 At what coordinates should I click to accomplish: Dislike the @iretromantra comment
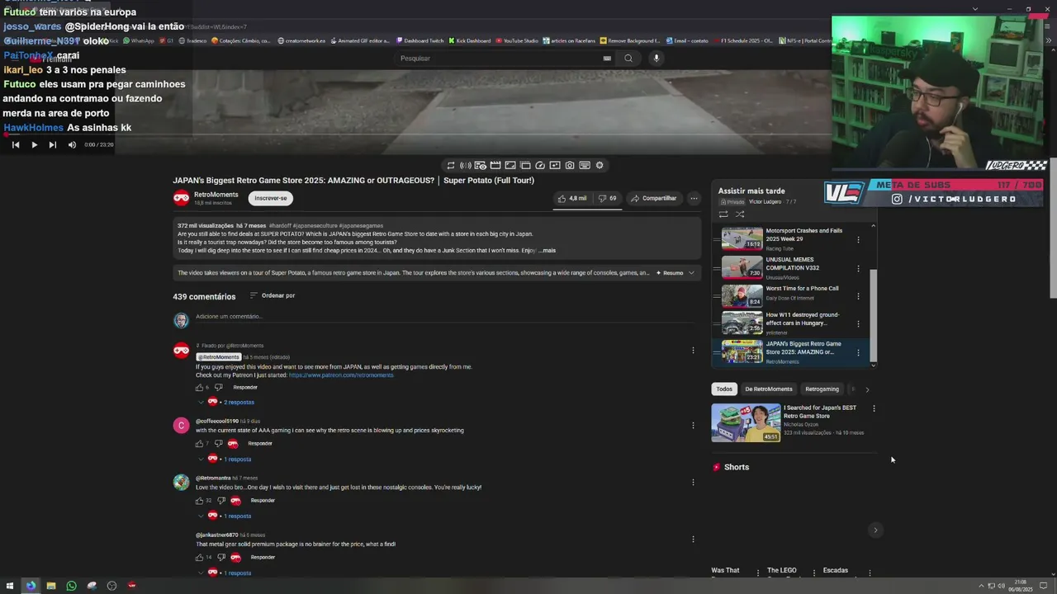(x=221, y=501)
